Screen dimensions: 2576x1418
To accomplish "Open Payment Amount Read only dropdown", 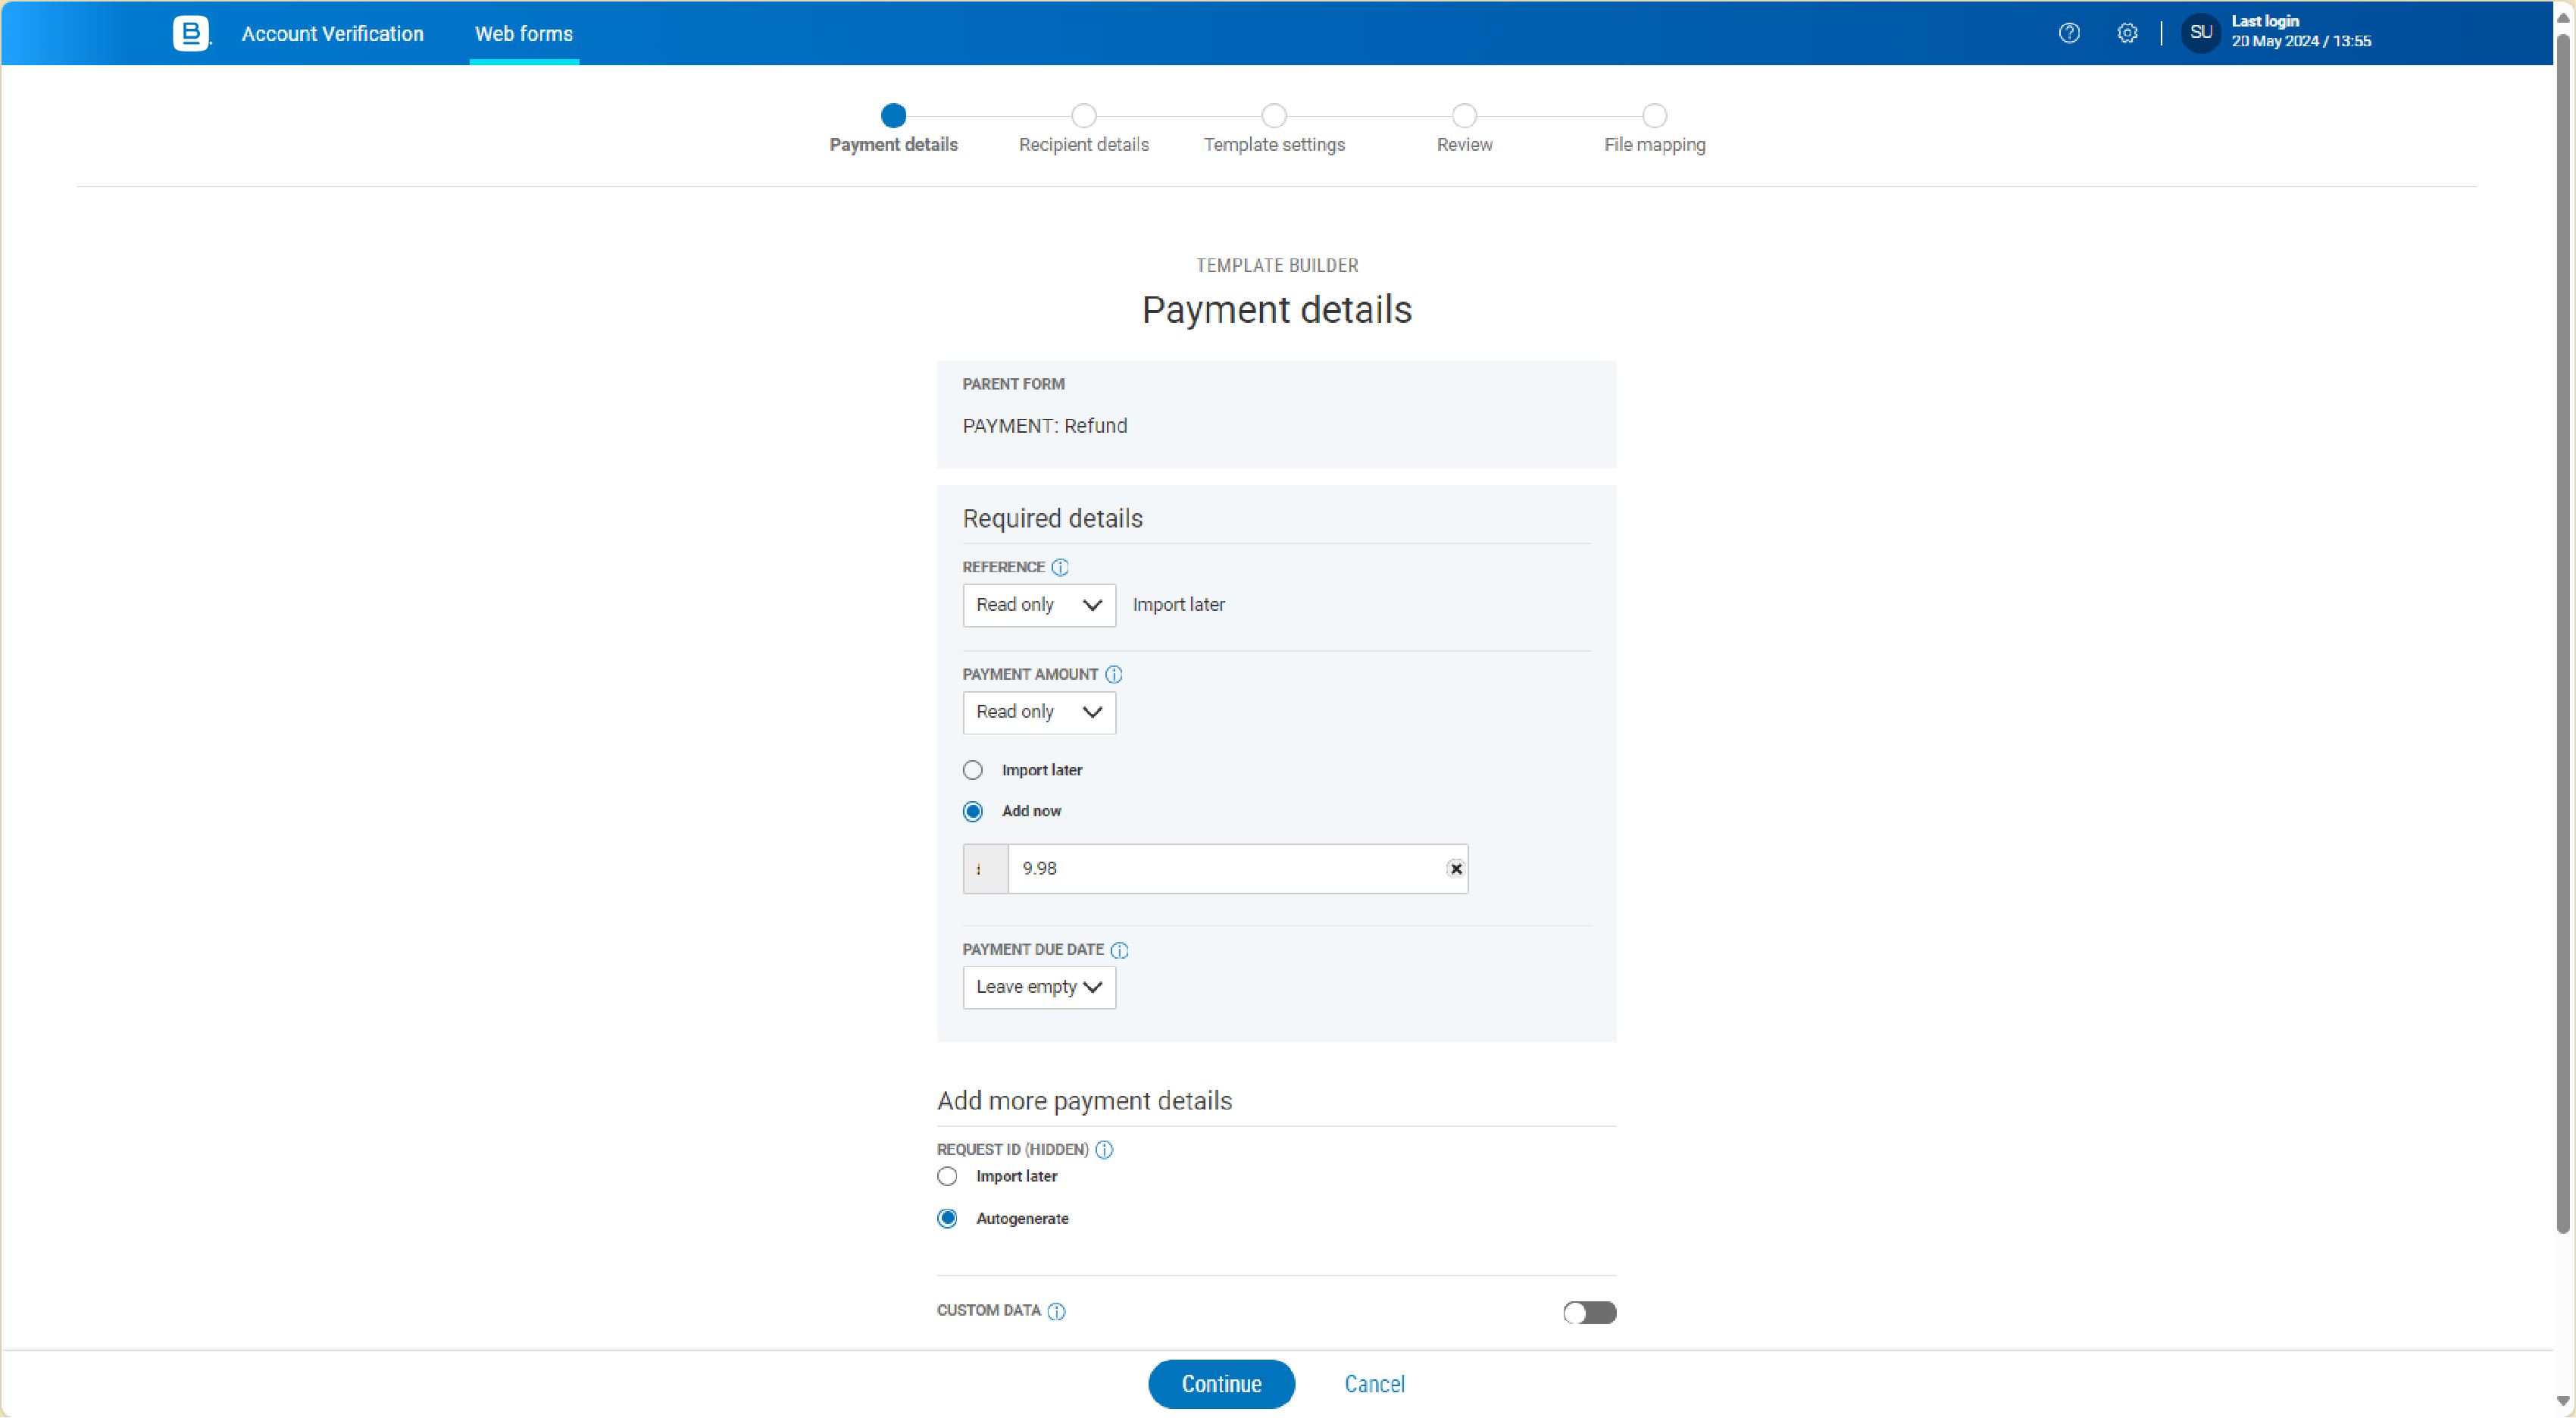I will point(1038,712).
